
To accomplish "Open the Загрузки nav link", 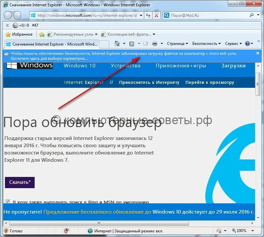I will click(233, 66).
